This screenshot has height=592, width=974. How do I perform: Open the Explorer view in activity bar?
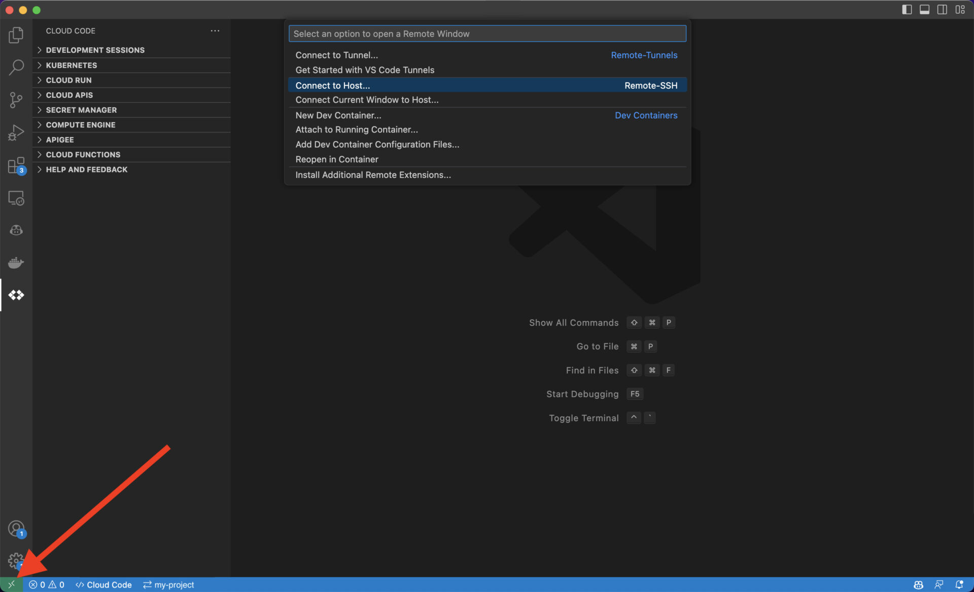coord(16,35)
